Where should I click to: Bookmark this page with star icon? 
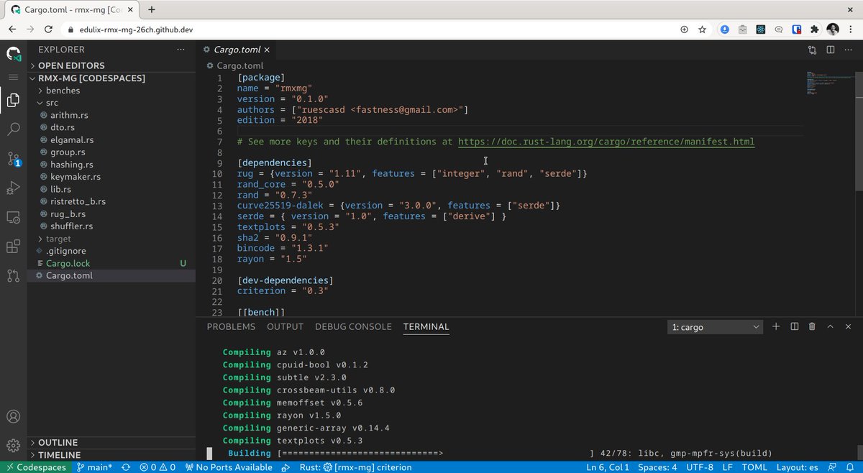[x=701, y=29]
